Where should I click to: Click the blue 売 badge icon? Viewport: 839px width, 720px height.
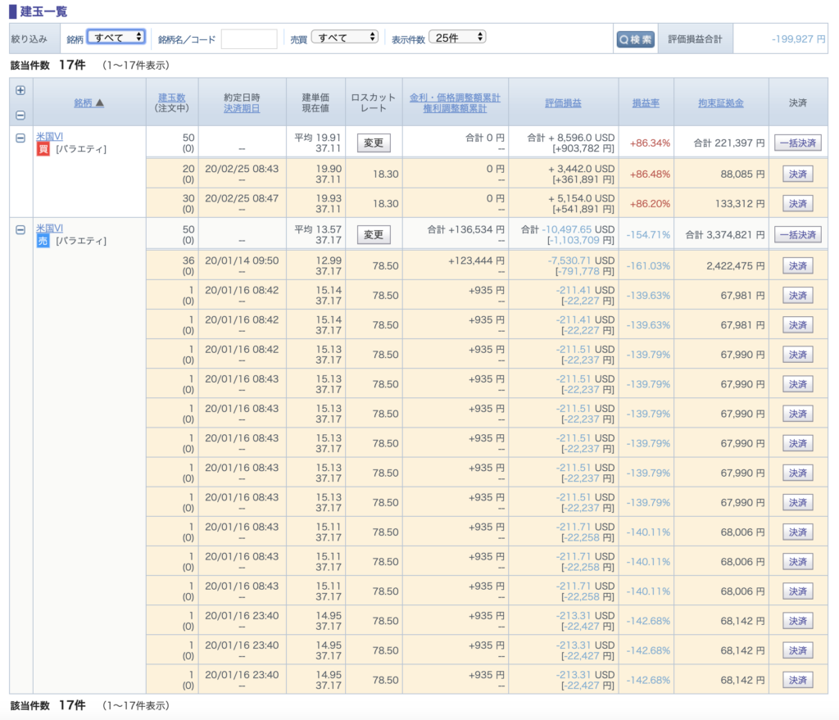pos(43,241)
